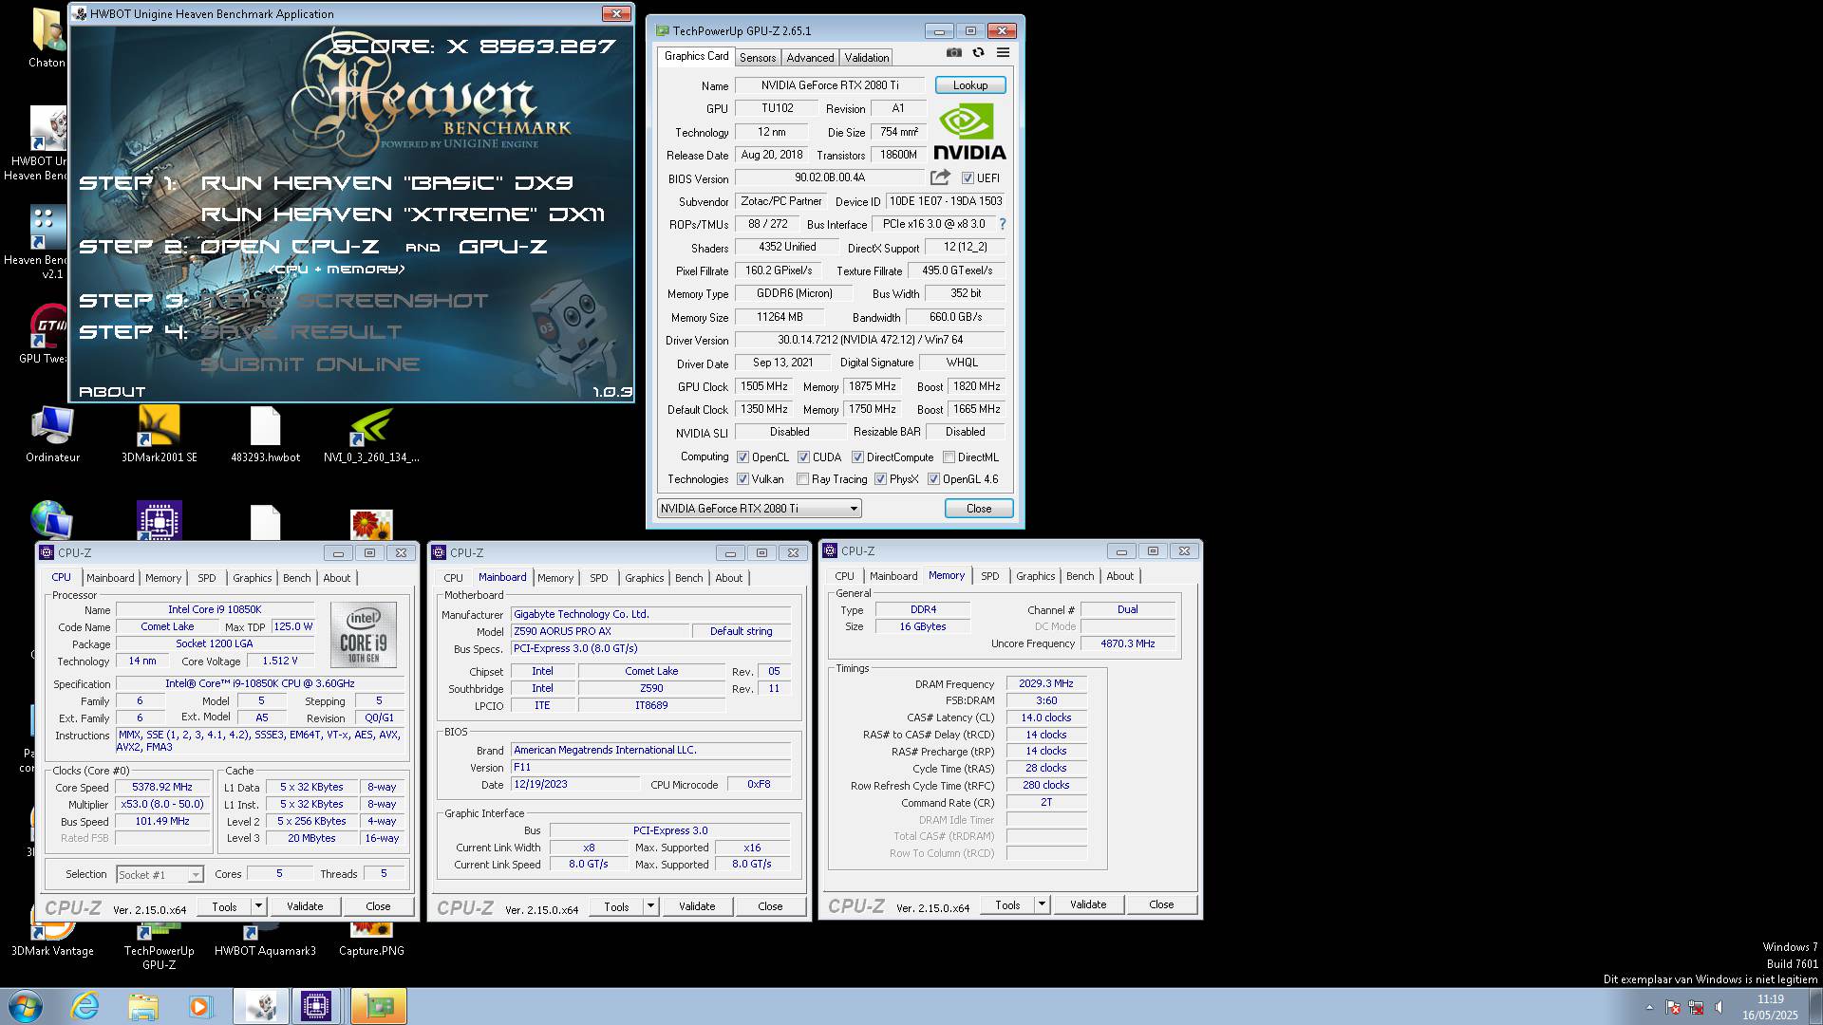This screenshot has width=1823, height=1025.
Task: Open the GPU selection dropdown in GPU-Z
Action: 759,509
